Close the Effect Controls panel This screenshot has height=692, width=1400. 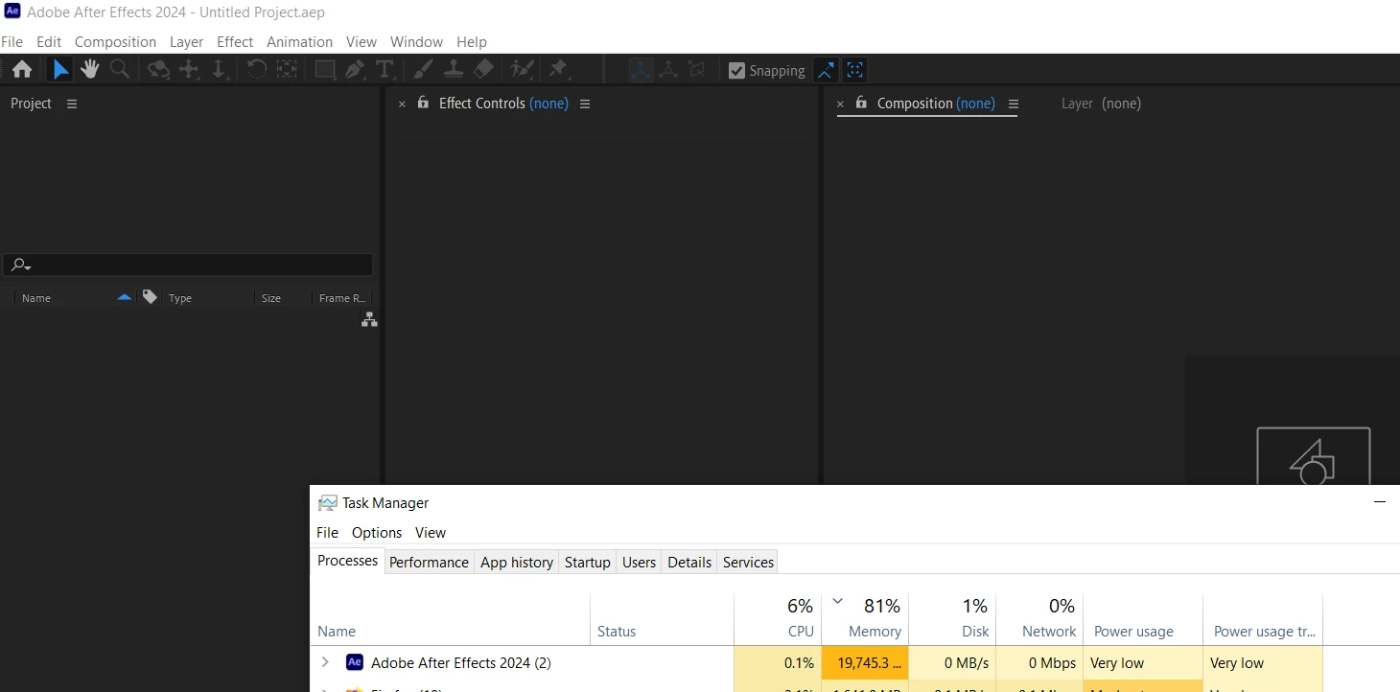point(402,104)
